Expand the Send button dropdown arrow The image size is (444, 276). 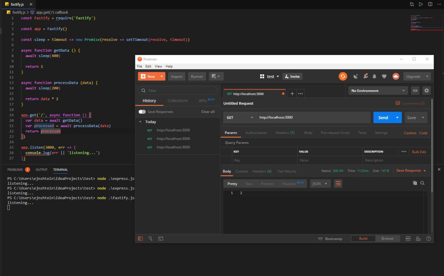point(397,118)
